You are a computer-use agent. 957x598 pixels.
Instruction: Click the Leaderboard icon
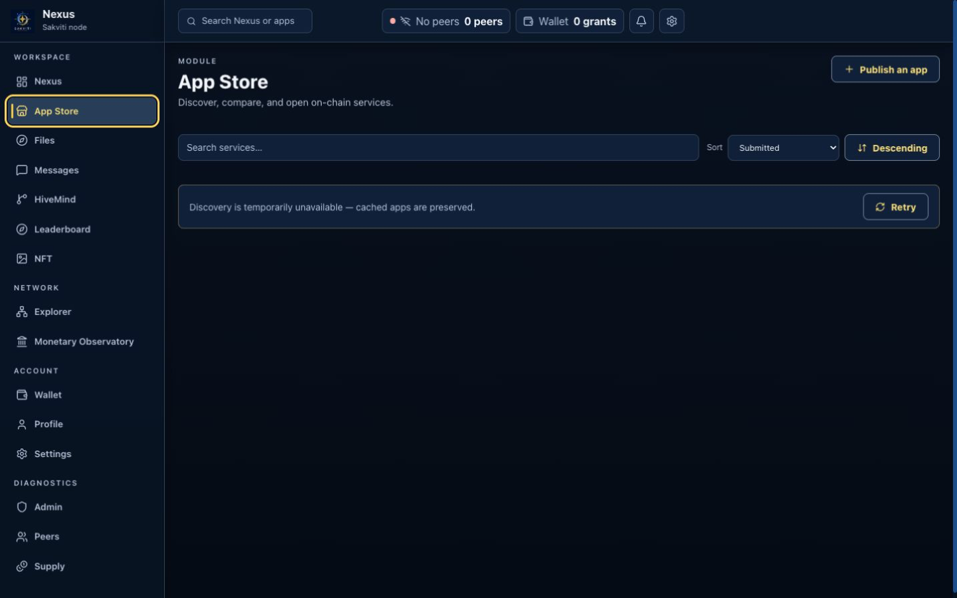point(22,229)
